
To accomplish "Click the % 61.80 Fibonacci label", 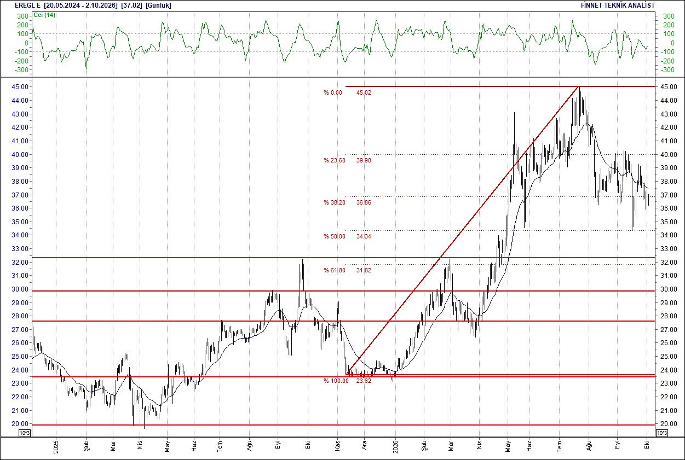I will [x=334, y=270].
